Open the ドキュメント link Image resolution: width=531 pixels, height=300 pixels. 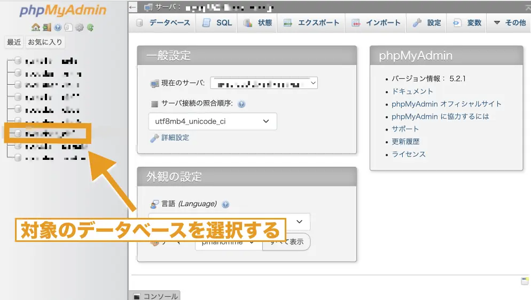pyautogui.click(x=412, y=91)
